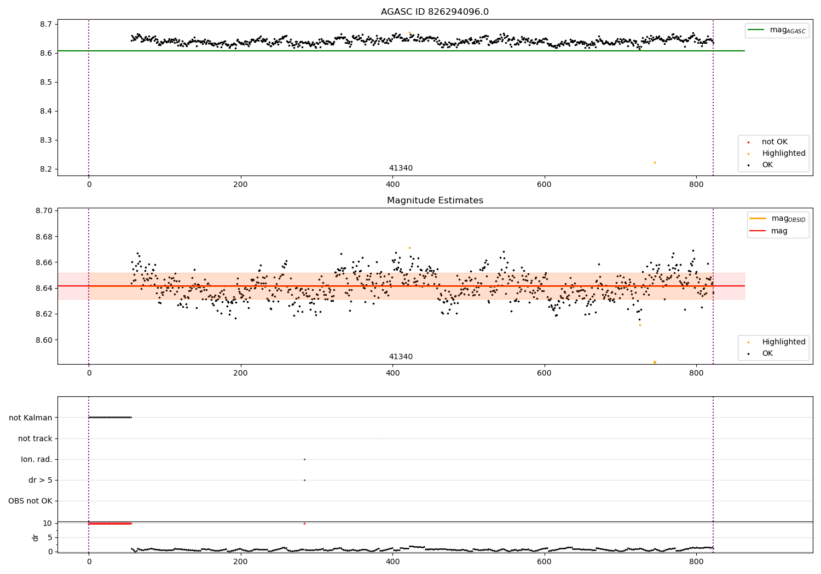Click the black 'OK' marker in top legend
Viewport: 821px width, 574px height.
(748, 165)
